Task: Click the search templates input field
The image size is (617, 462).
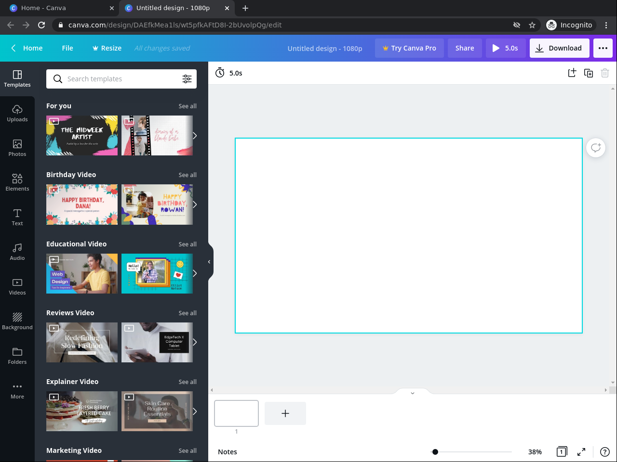Action: 121,79
